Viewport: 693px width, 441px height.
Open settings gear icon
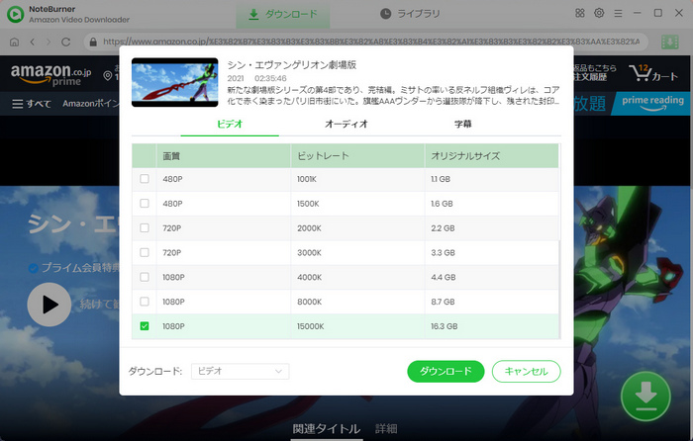point(599,13)
